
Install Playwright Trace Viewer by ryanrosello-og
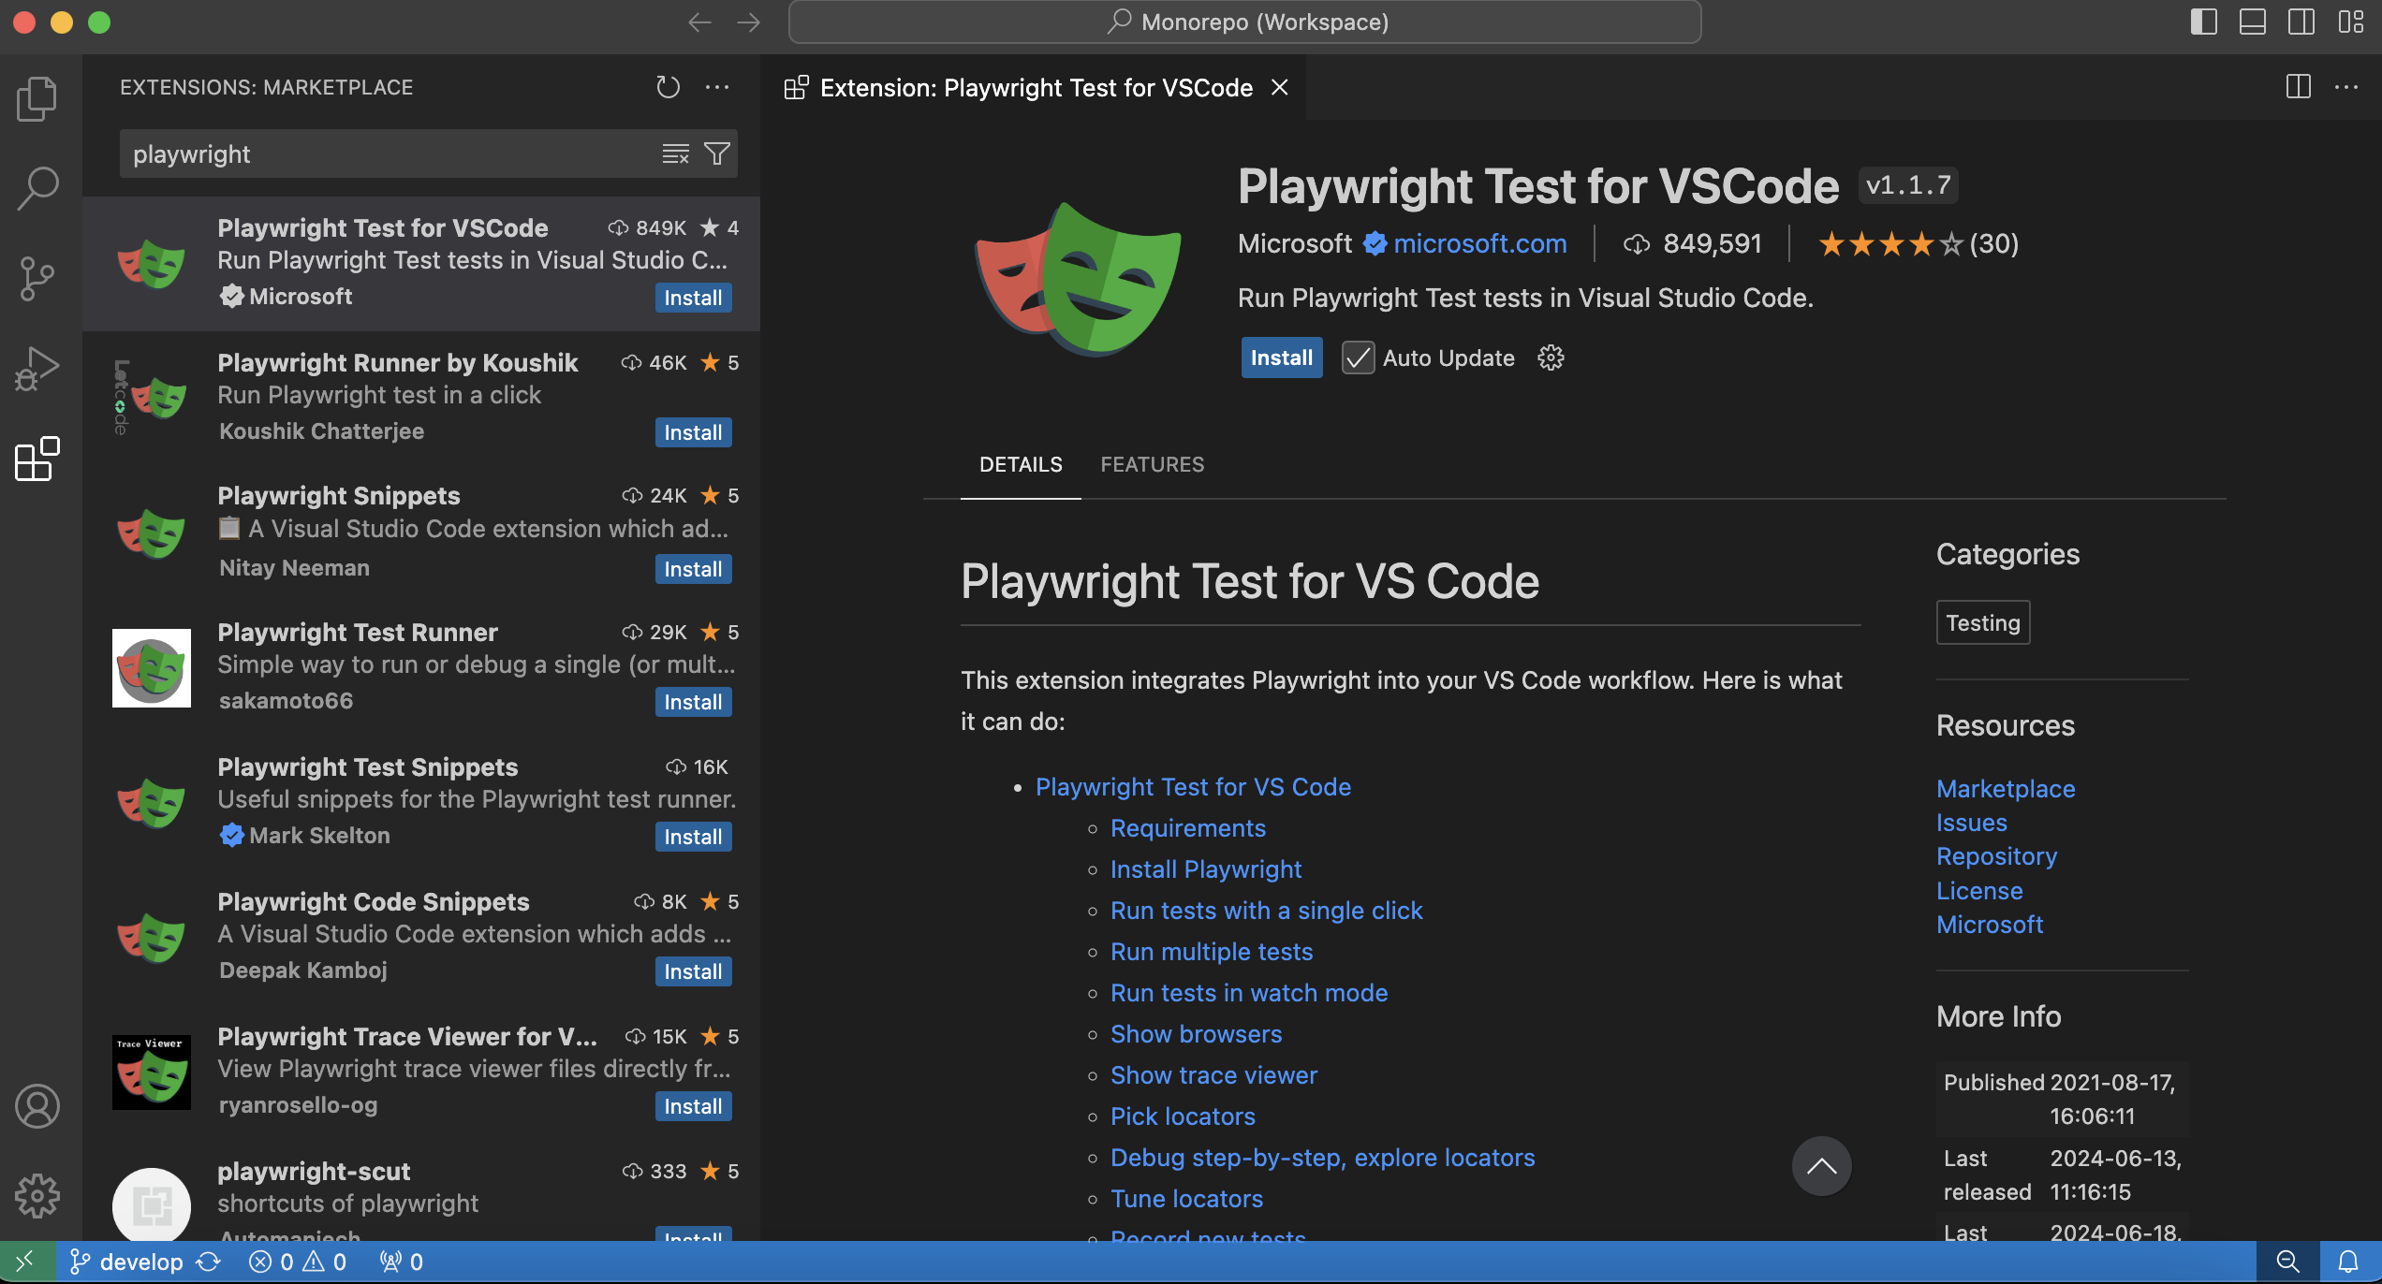(693, 1106)
